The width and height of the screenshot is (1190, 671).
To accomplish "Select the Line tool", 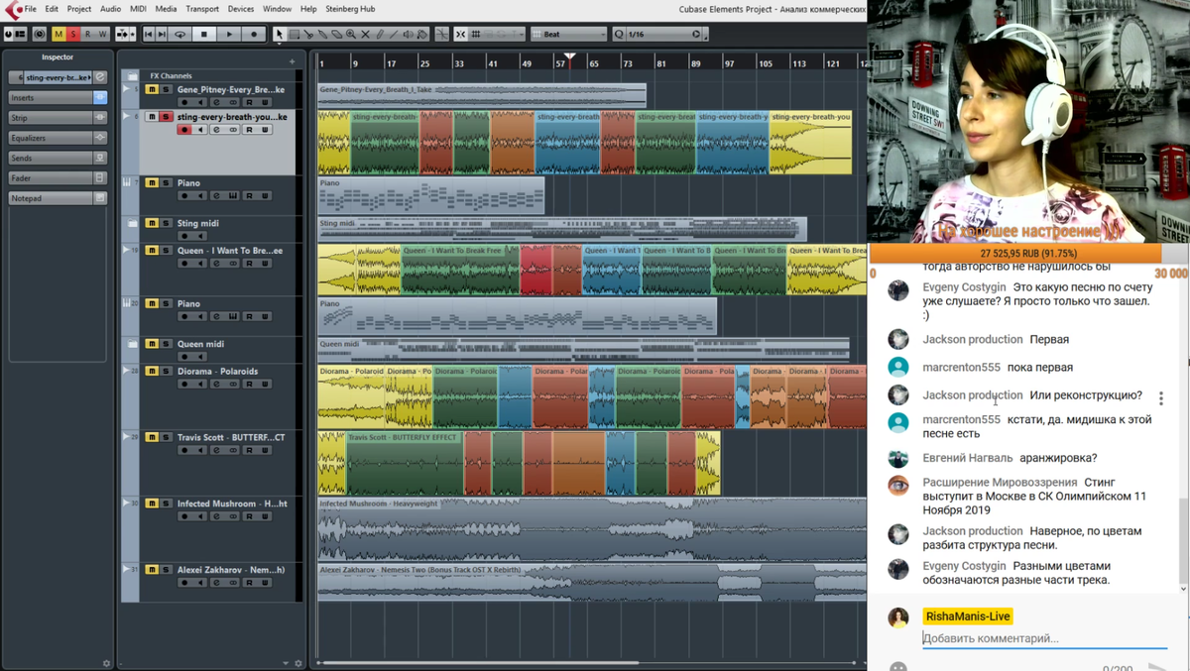I will (x=394, y=34).
